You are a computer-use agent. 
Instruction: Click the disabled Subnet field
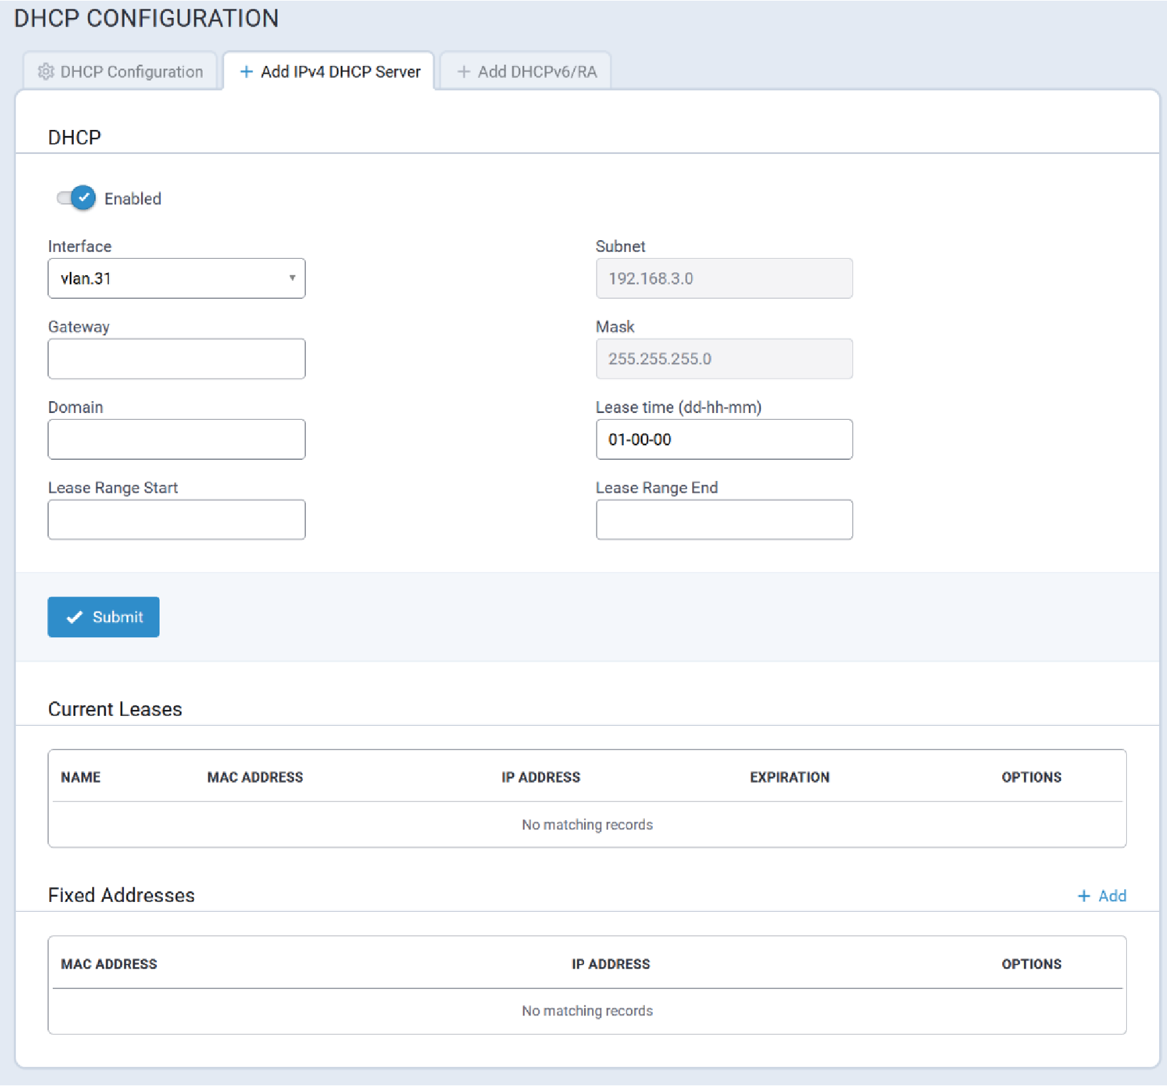pyautogui.click(x=724, y=278)
